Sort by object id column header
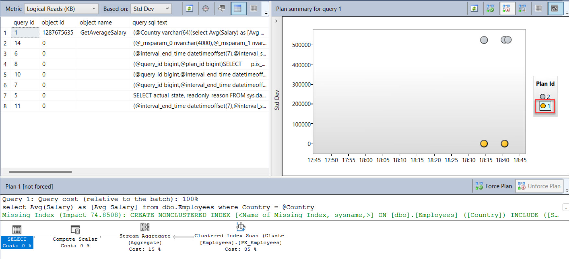Screen dimensions: 570x259 coord(58,23)
